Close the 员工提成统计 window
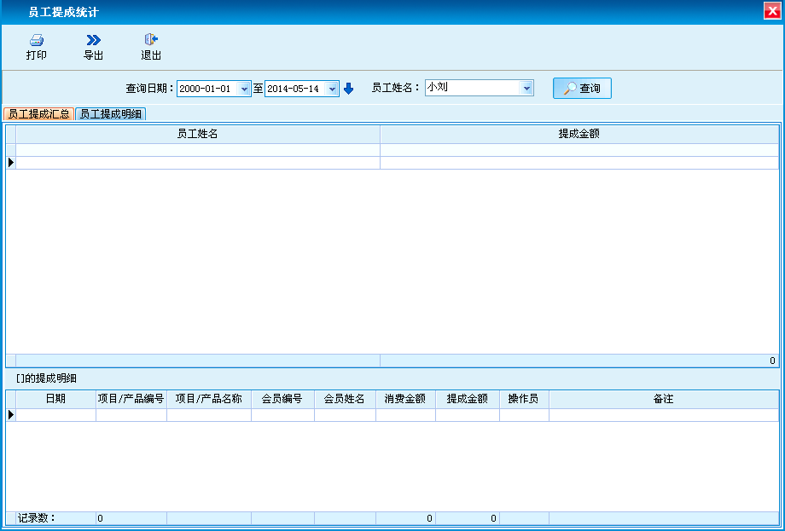Viewport: 785px width, 531px height. click(x=772, y=12)
